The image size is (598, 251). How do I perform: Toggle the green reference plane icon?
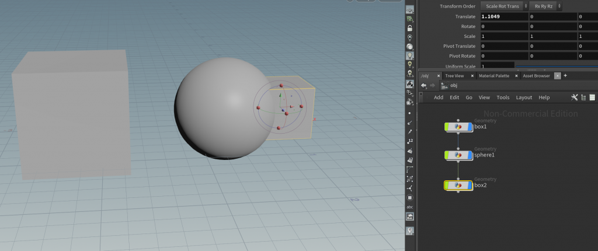pyautogui.click(x=409, y=19)
